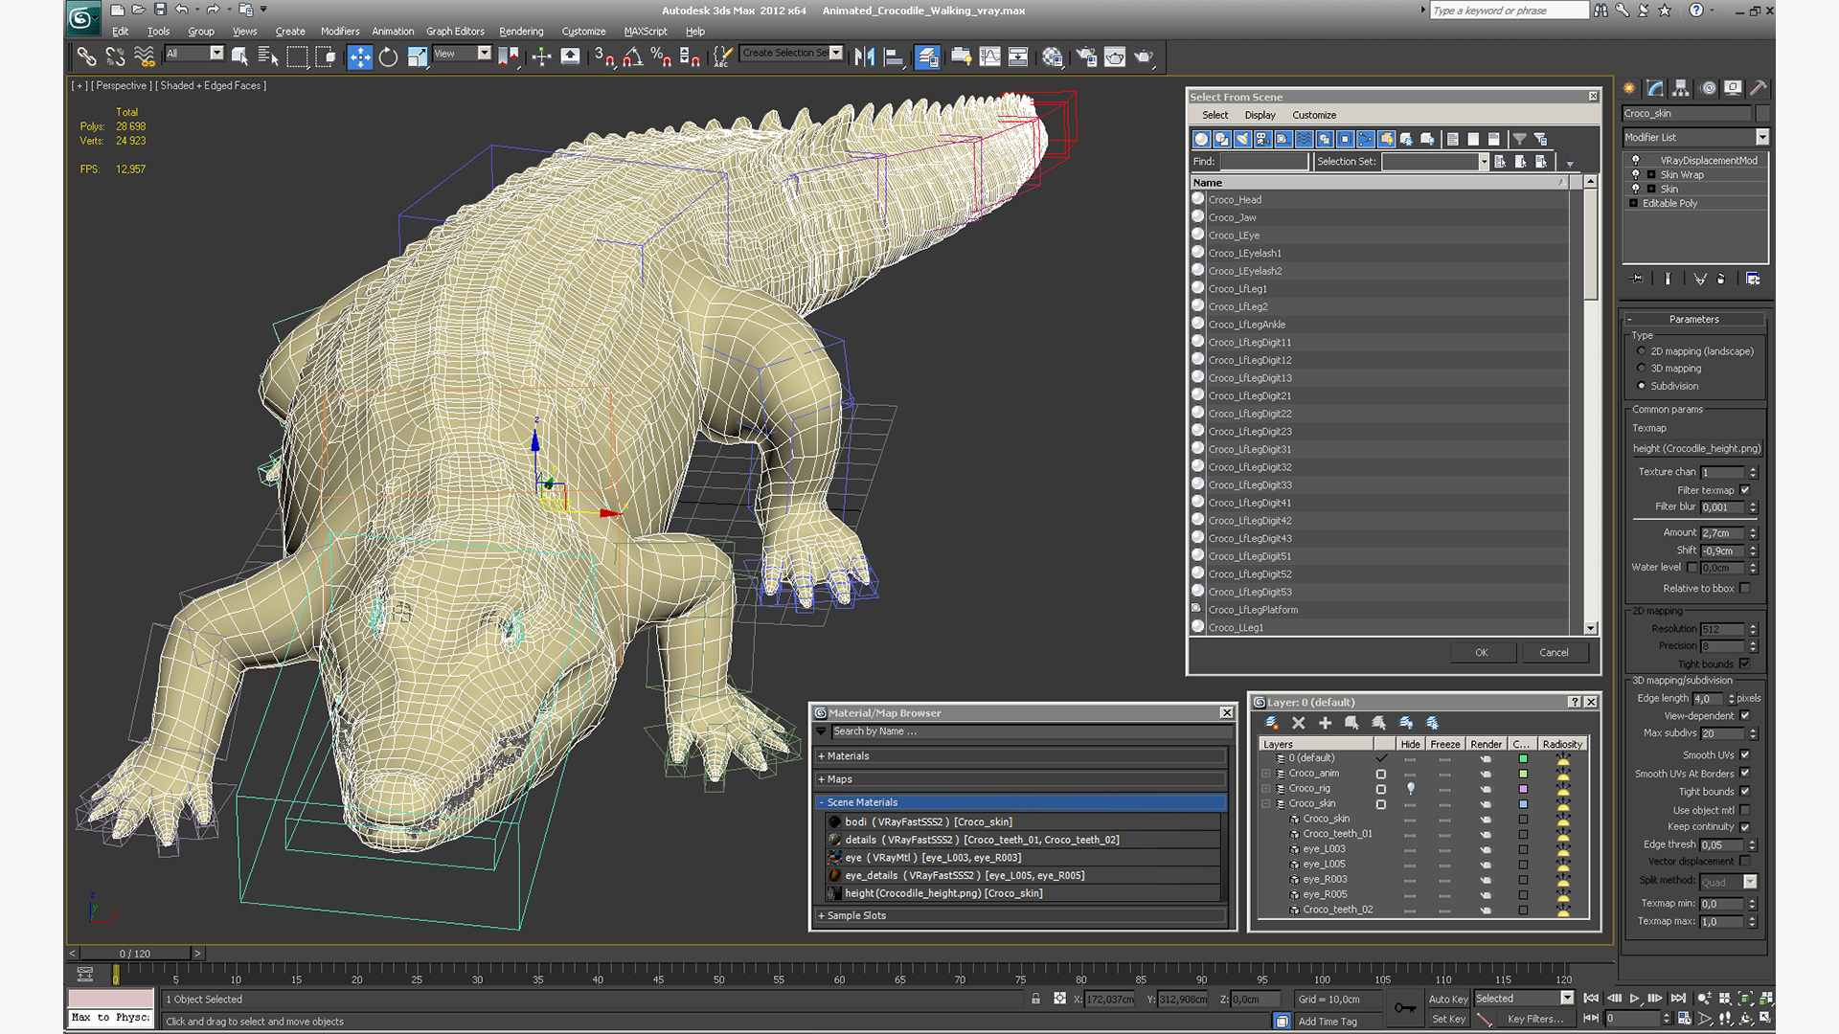Toggle VRayDisplacementMod modifier lightbulb
Screen dimensions: 1839x1034
point(1636,161)
